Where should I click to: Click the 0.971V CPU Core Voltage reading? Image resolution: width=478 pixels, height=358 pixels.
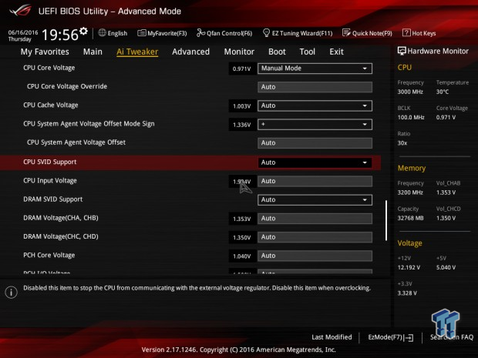pyautogui.click(x=242, y=69)
